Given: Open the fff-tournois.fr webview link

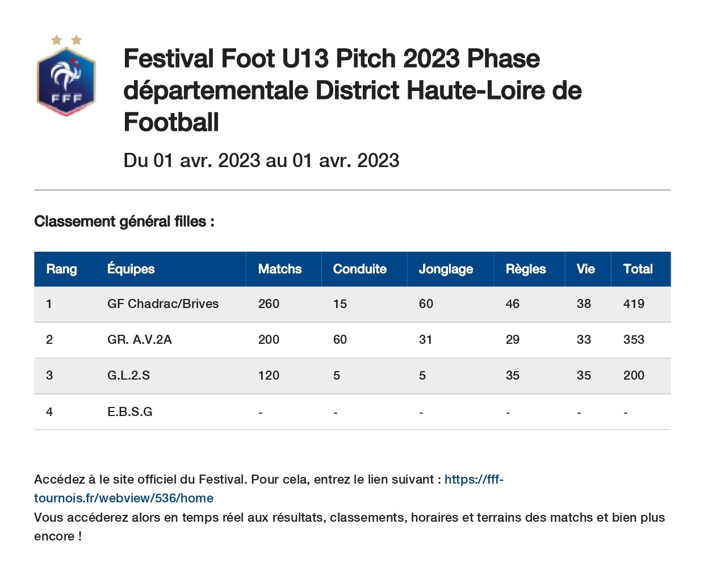Looking at the screenshot, I should tap(269, 489).
